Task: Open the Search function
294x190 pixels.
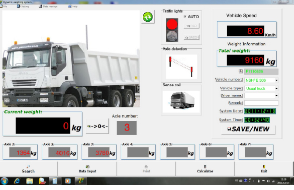Action: (28, 169)
